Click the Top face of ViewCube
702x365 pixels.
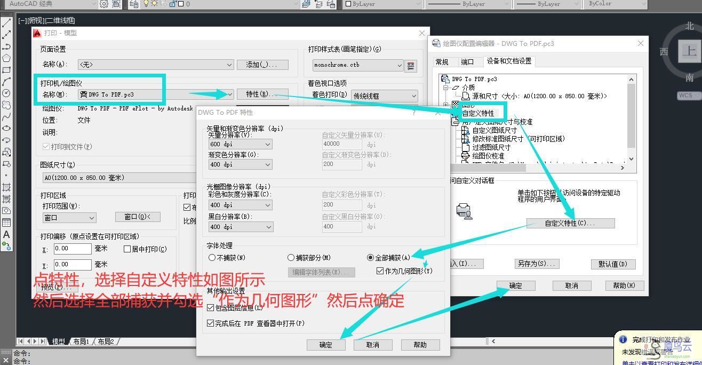pyautogui.click(x=689, y=51)
